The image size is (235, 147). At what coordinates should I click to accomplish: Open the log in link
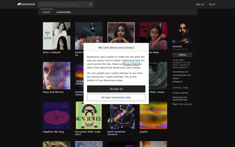[x=212, y=4]
